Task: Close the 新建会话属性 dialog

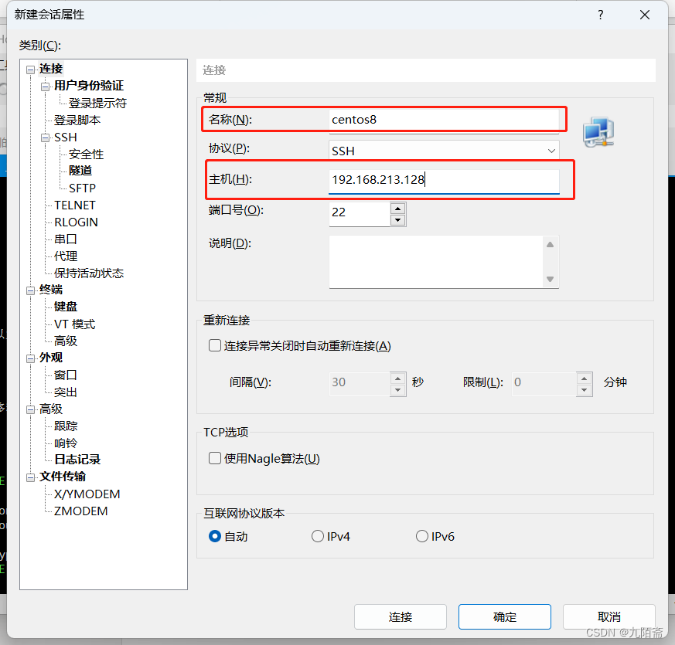Action: click(644, 15)
